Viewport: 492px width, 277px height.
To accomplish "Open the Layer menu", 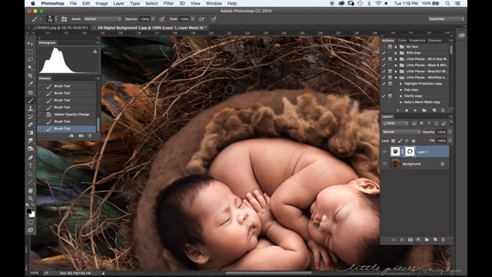I will pos(118,3).
